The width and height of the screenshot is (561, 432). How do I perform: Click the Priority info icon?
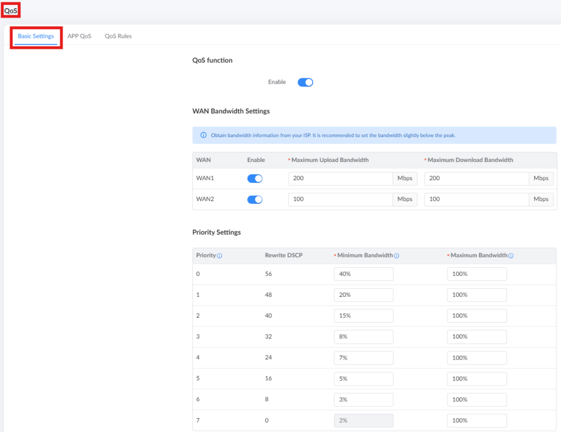click(219, 256)
